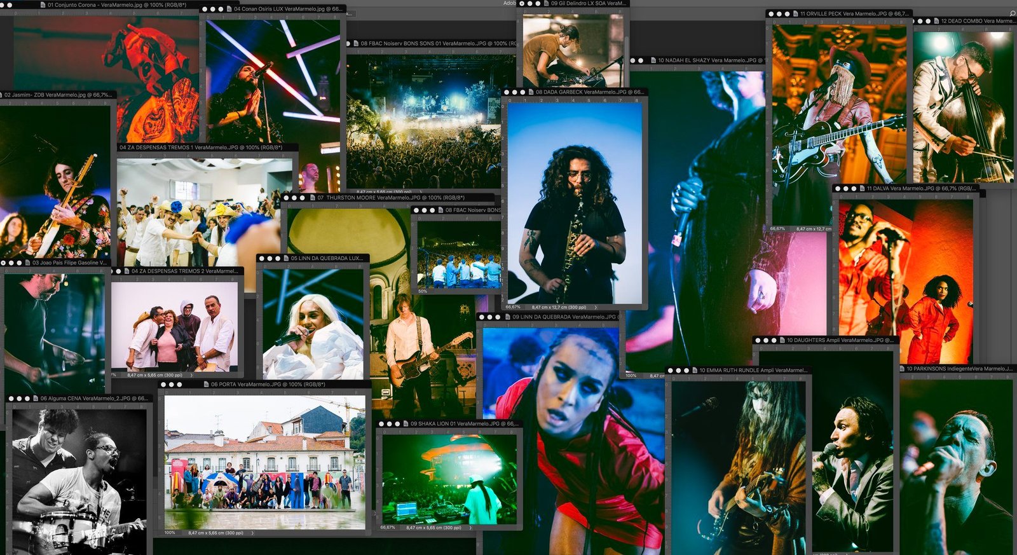The height and width of the screenshot is (555, 1017).
Task: Click the file icon beside 05 LINN DA QUEBRADA LUX
Action: point(285,259)
